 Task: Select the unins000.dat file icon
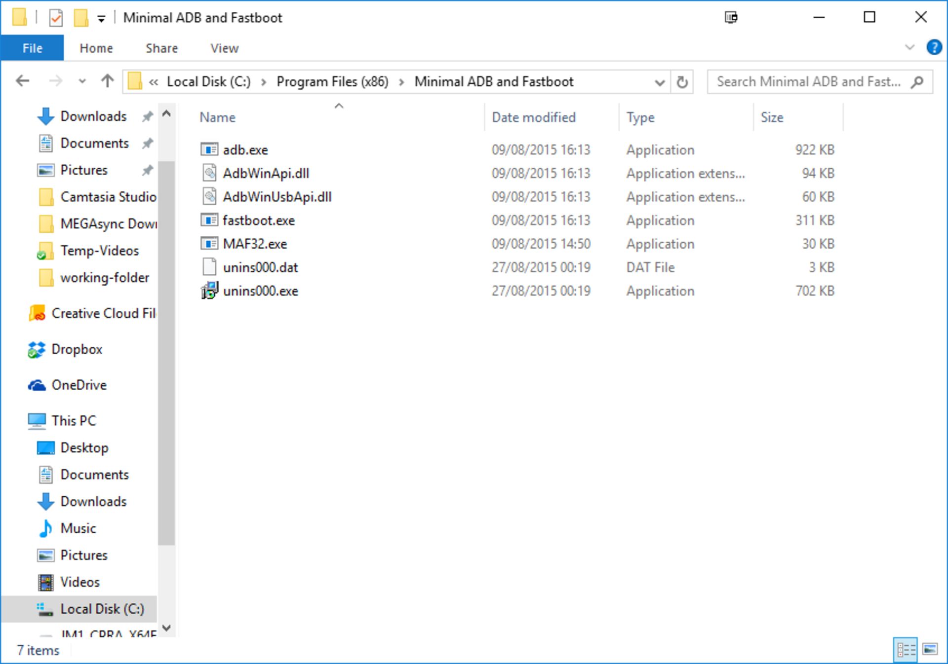(209, 267)
